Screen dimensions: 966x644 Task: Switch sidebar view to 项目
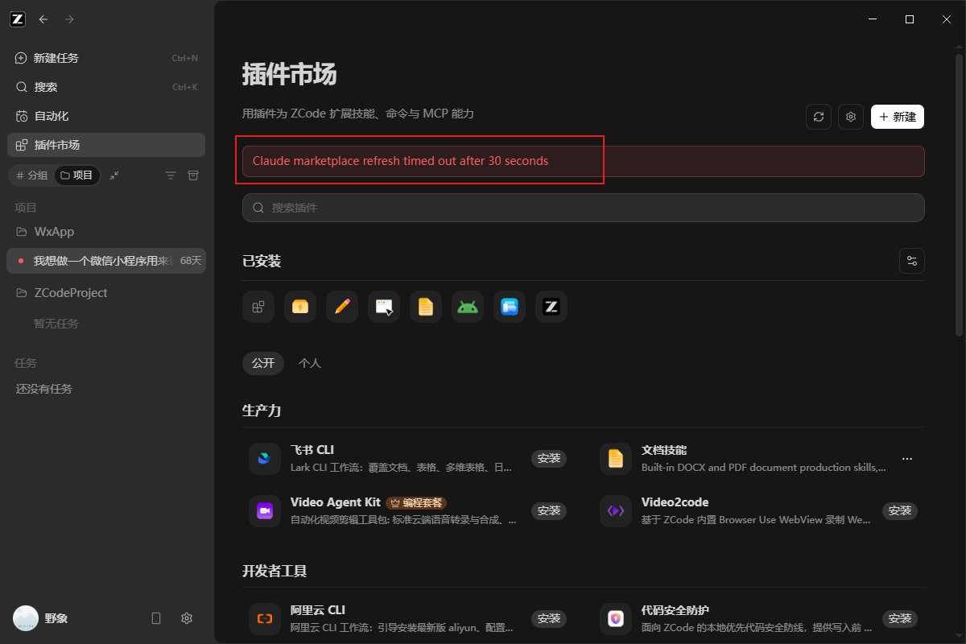click(x=77, y=175)
